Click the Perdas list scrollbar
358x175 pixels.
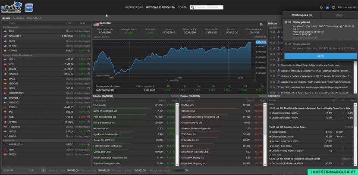tap(265, 134)
